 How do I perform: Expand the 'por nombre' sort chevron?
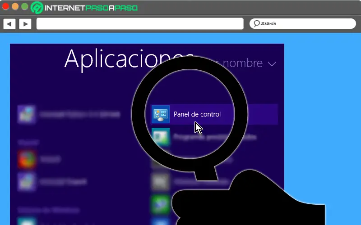point(272,64)
